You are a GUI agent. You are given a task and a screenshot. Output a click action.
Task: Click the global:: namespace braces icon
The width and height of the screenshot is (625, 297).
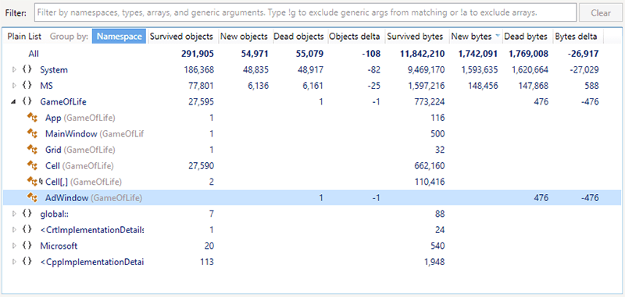(x=27, y=214)
